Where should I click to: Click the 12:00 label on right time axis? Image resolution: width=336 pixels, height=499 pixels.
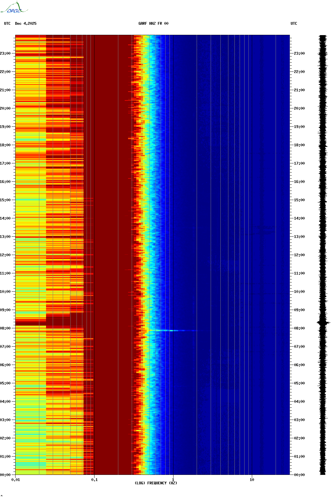pos(299,255)
